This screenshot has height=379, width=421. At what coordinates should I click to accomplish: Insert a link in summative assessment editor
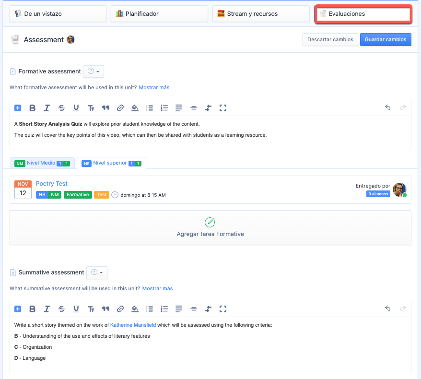[120, 309]
